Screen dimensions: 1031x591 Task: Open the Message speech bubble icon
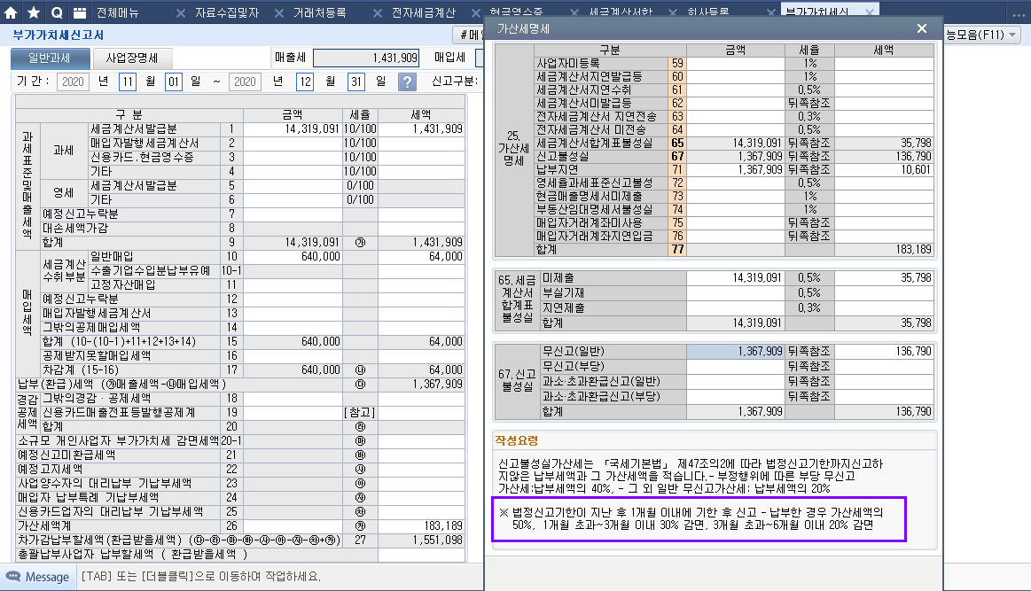coord(13,577)
